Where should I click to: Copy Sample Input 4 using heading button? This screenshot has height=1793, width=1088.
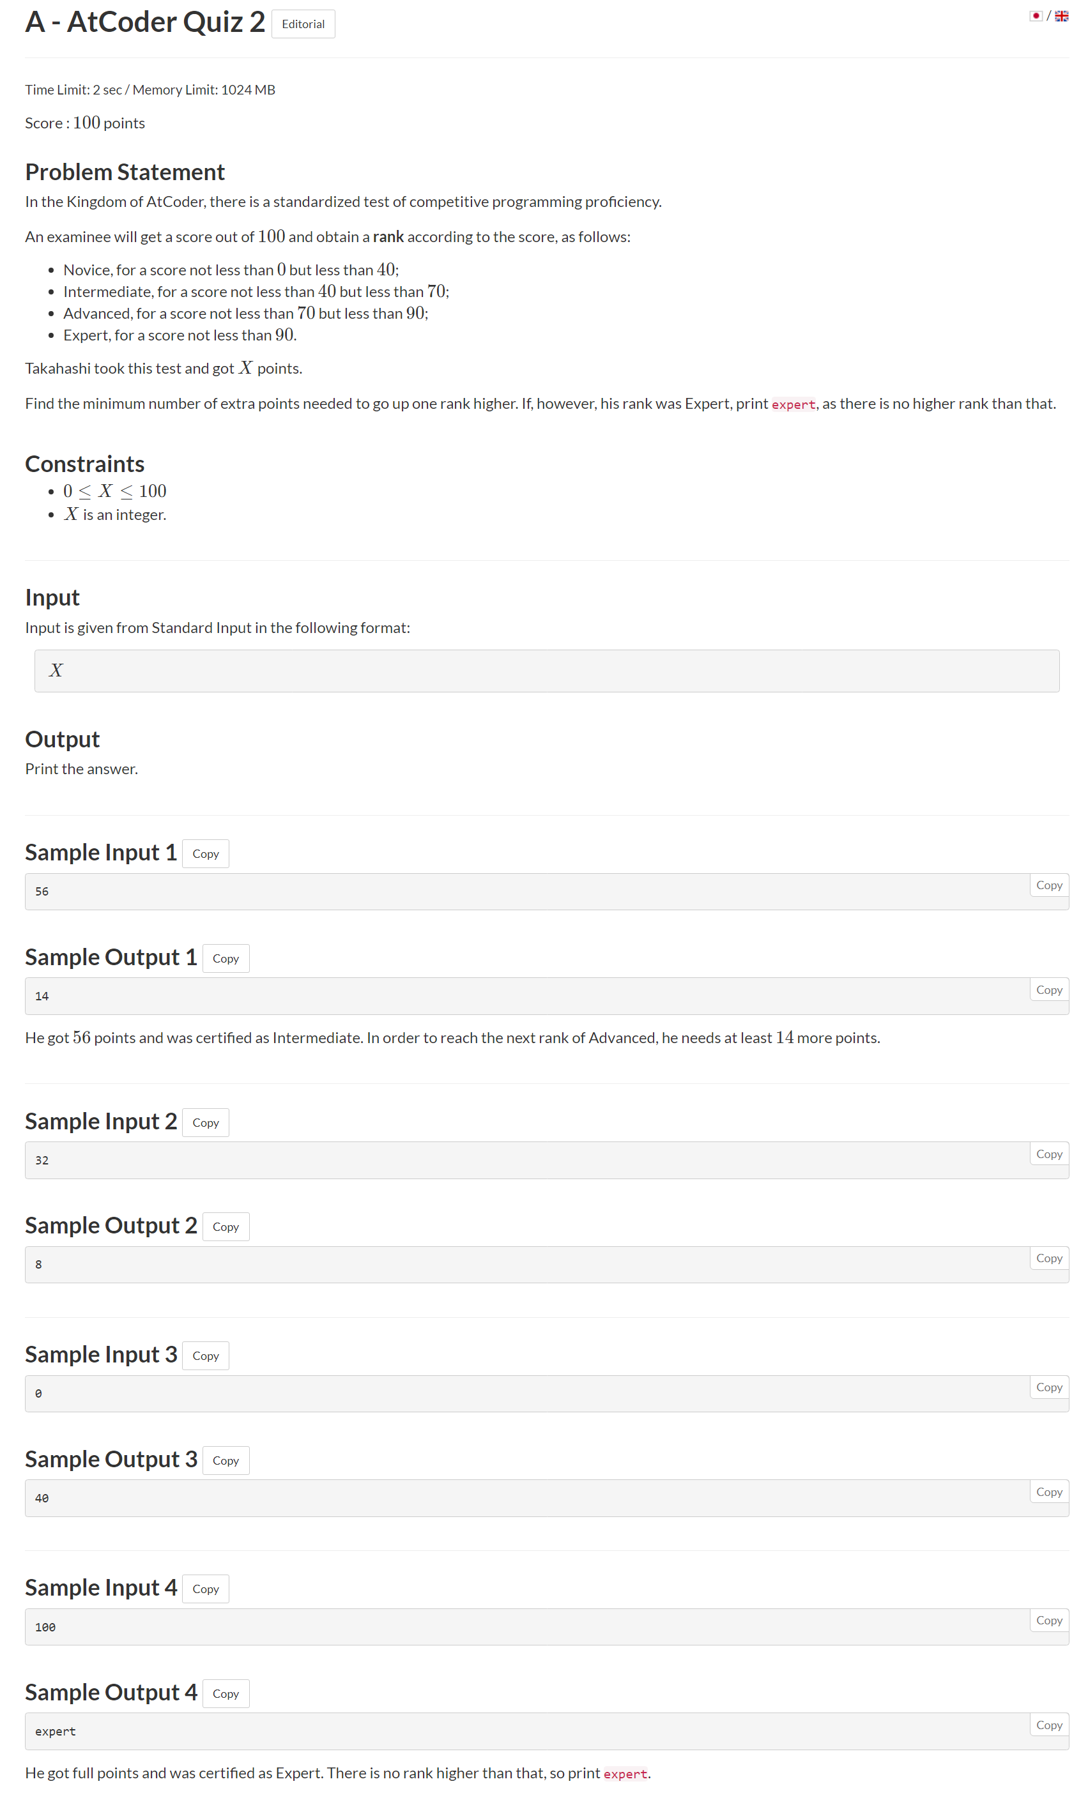pyautogui.click(x=205, y=1588)
